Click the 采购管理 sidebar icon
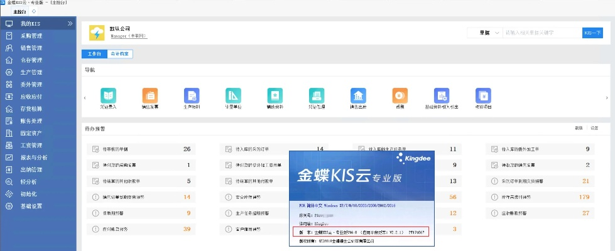 click(9, 36)
